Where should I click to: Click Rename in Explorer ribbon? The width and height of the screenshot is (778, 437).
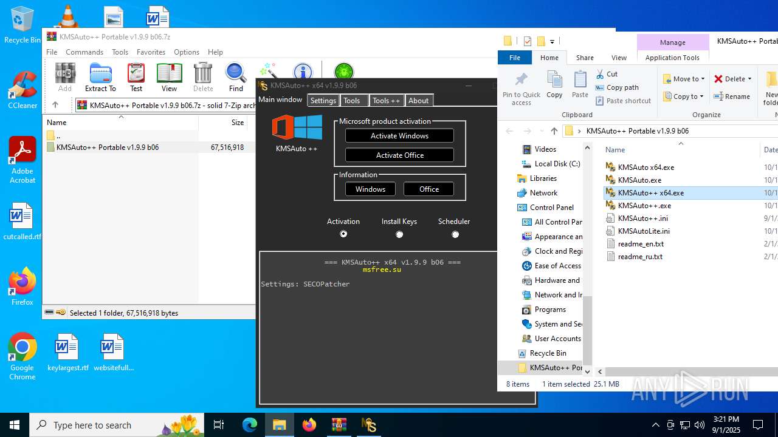(x=732, y=97)
